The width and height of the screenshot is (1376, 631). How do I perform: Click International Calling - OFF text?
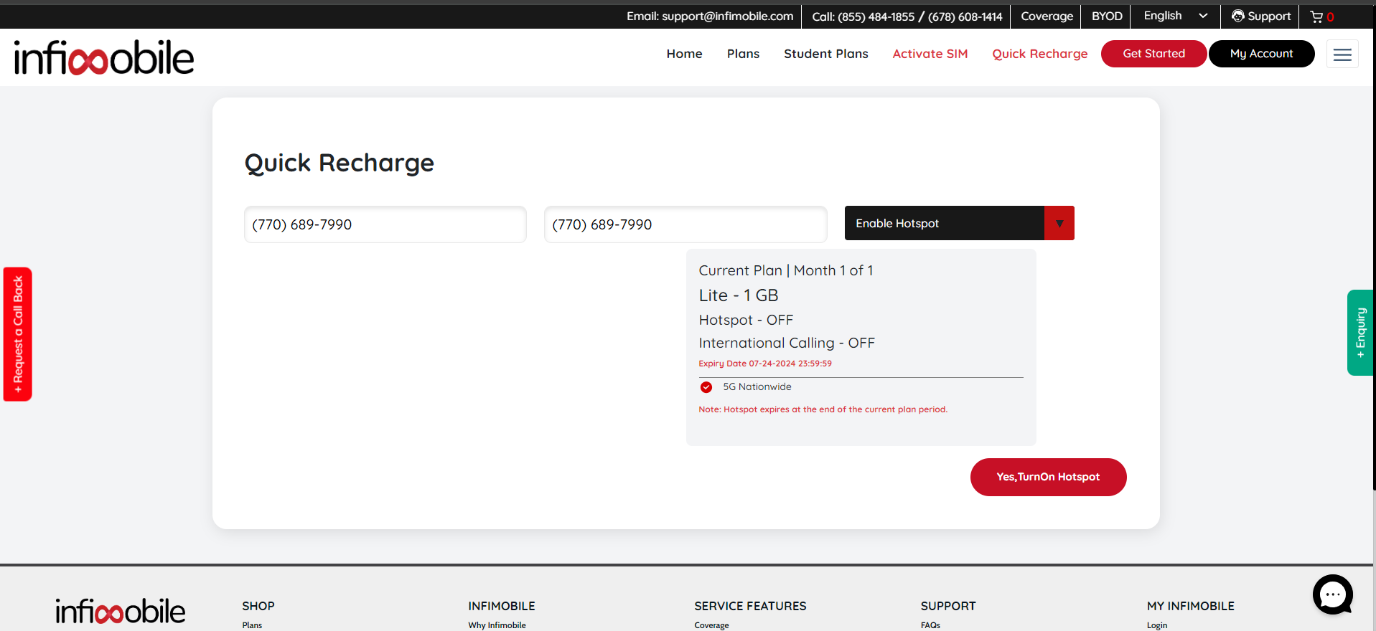pos(787,343)
